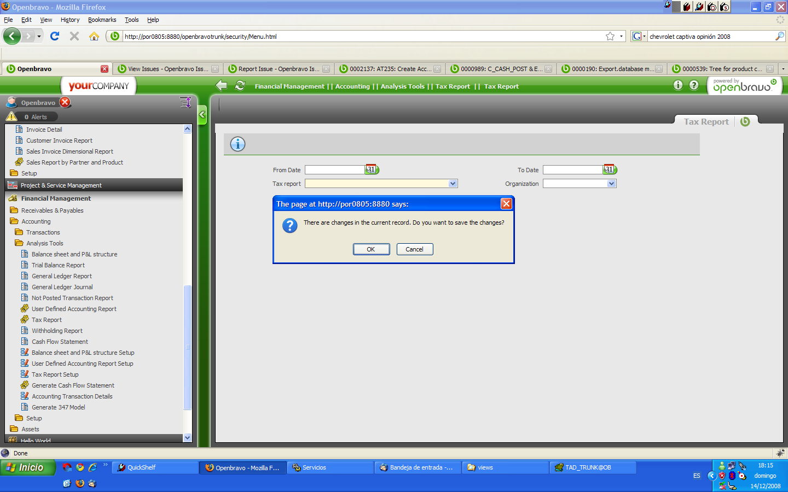788x492 pixels.
Task: List all tabs with the tab bar dropdown
Action: coord(783,69)
